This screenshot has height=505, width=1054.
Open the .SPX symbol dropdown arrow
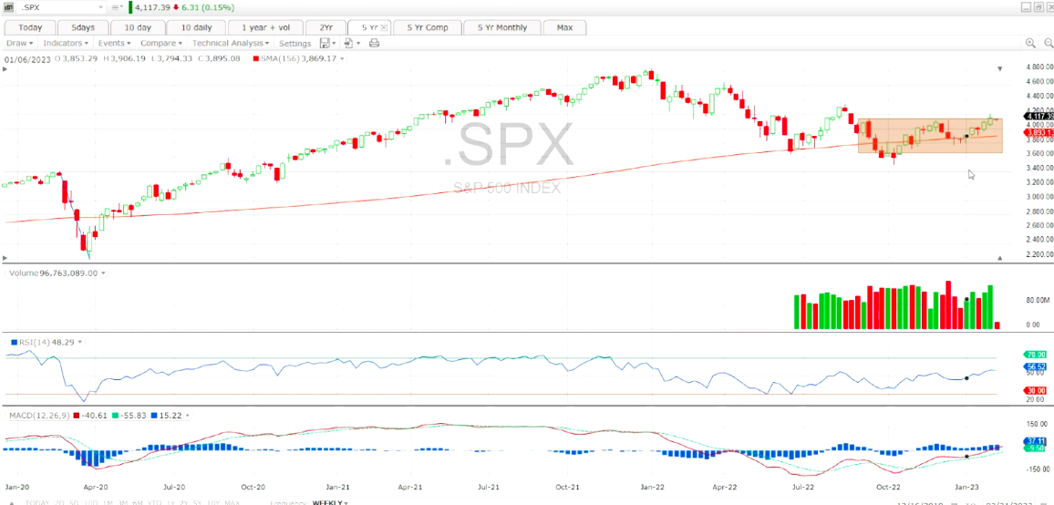[101, 7]
